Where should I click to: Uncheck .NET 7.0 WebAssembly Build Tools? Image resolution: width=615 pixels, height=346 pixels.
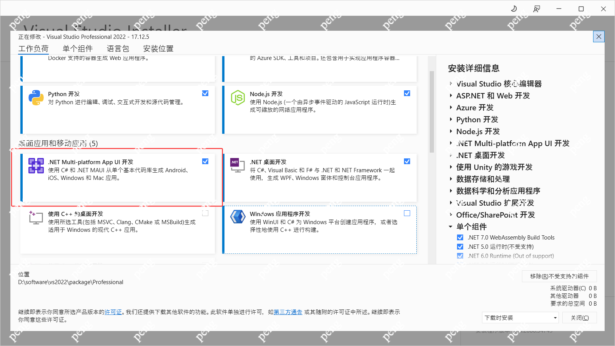click(460, 237)
